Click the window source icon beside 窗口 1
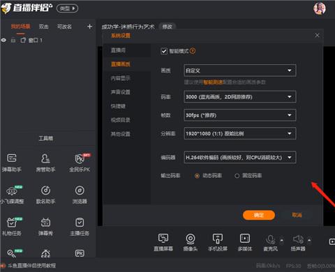The image size is (335, 272). click(23, 40)
